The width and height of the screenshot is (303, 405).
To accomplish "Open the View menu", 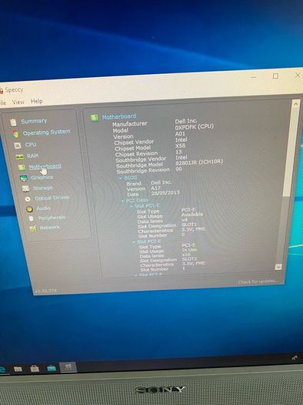I will [x=18, y=102].
